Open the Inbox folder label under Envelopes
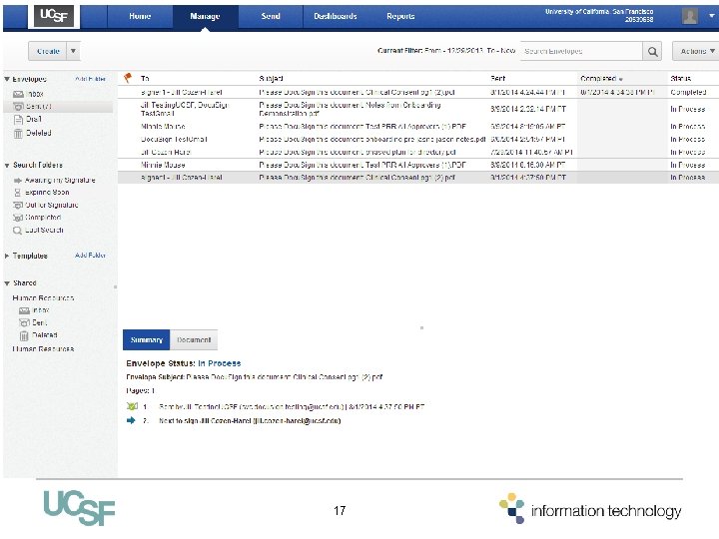Screen dimensions: 719x539 (35, 94)
